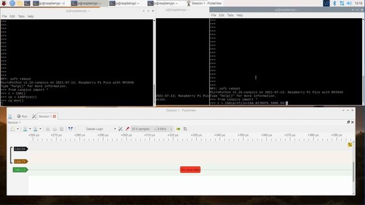Expand the new view dropdown arrow
This screenshot has width=365, height=205.
[18, 129]
